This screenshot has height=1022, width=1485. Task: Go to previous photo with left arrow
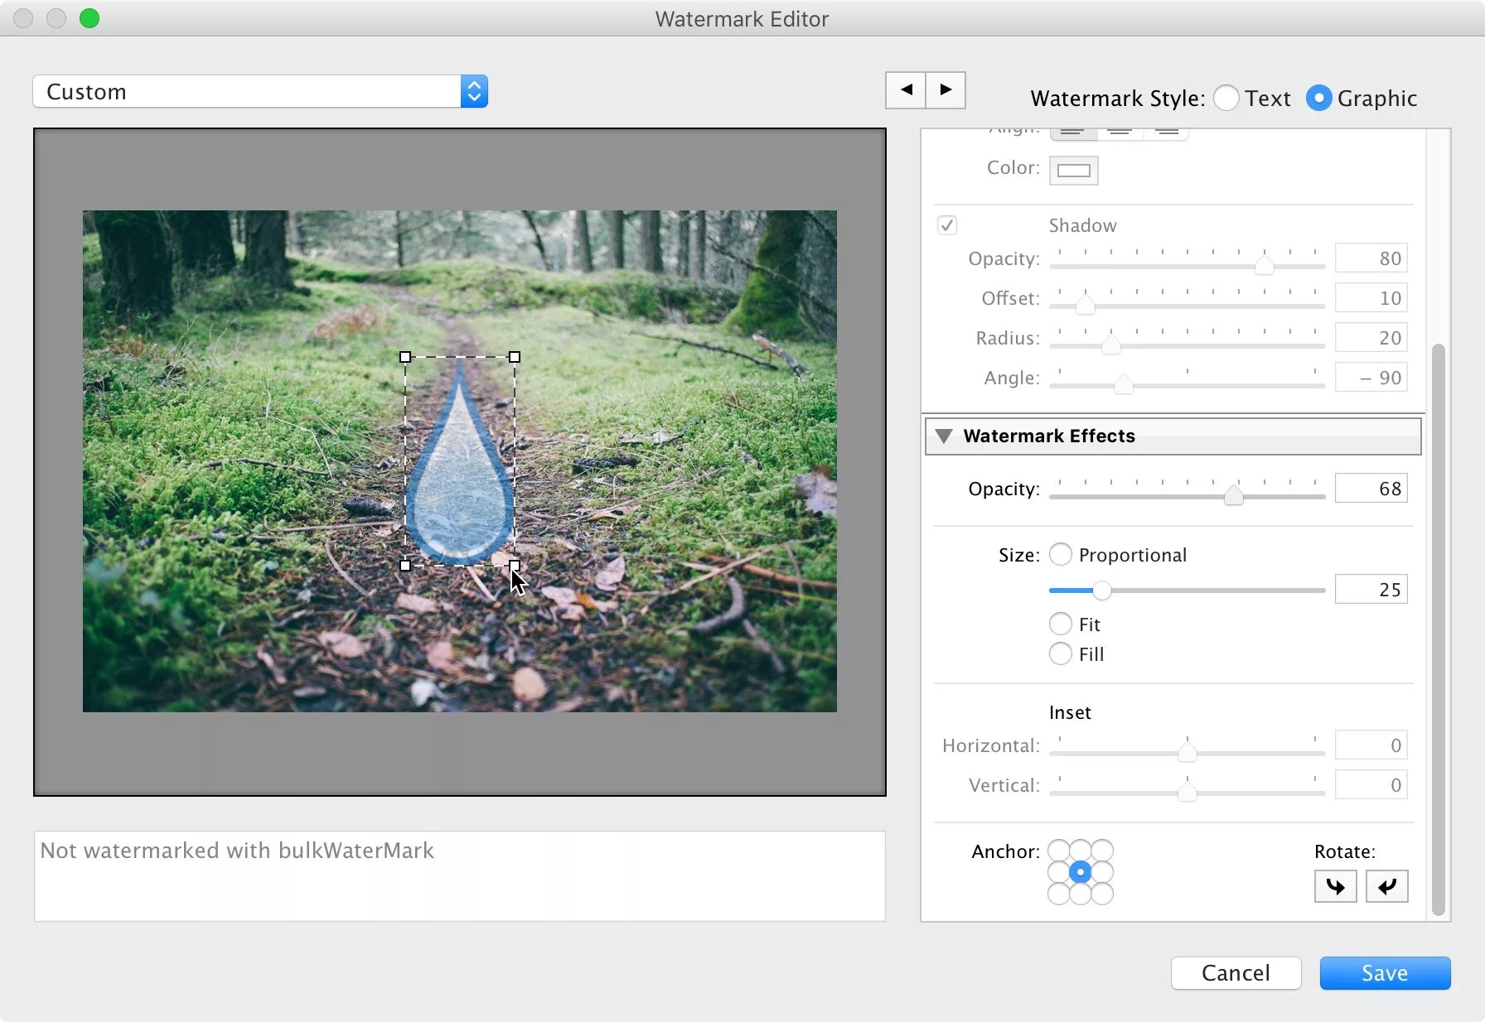[906, 89]
